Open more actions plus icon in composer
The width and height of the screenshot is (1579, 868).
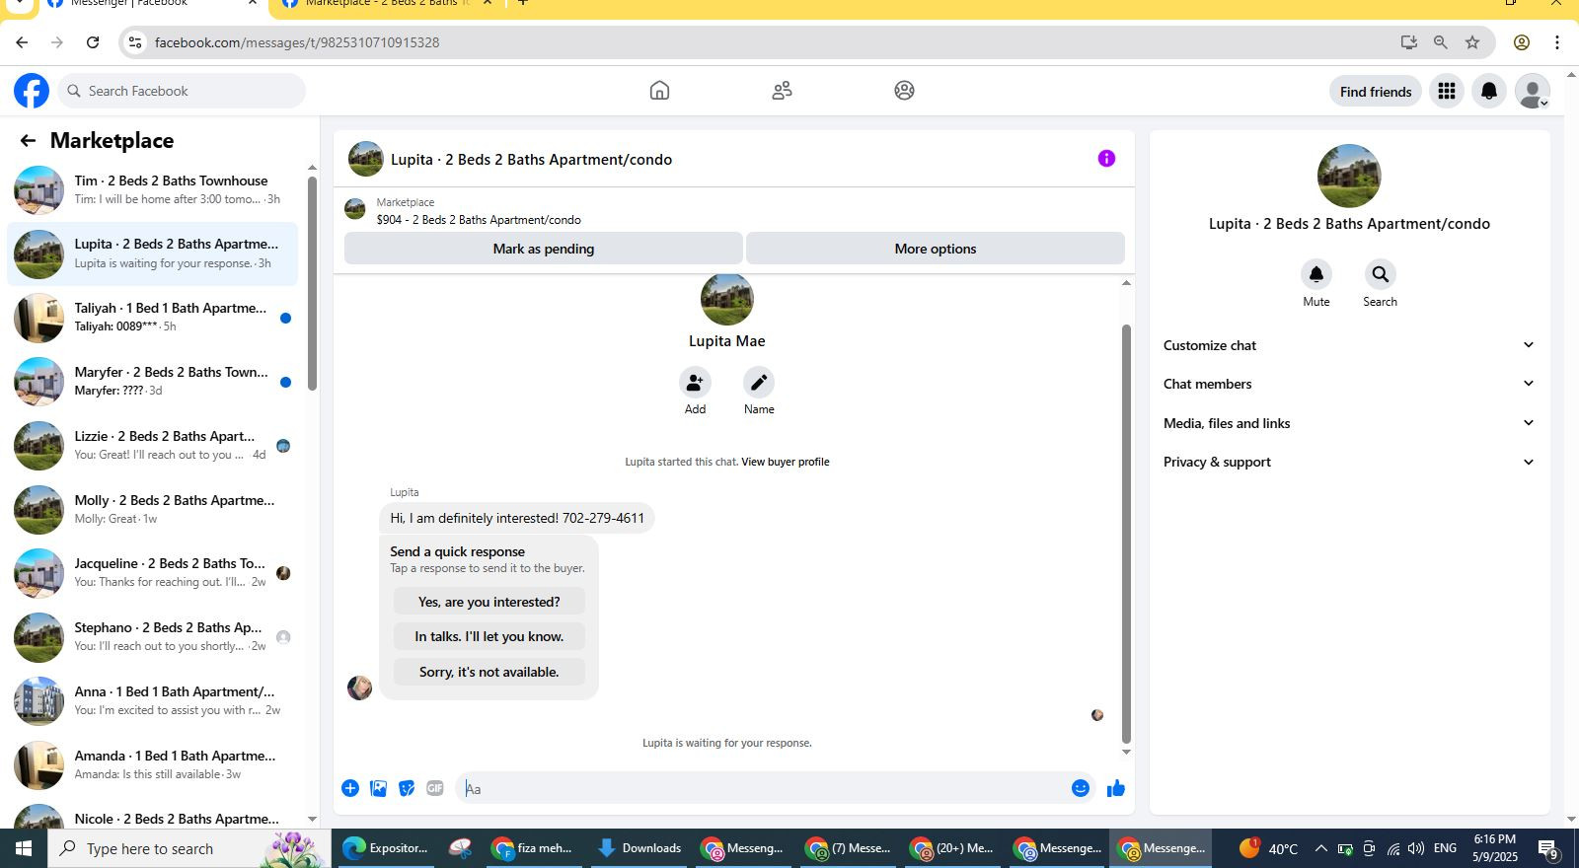pos(350,788)
